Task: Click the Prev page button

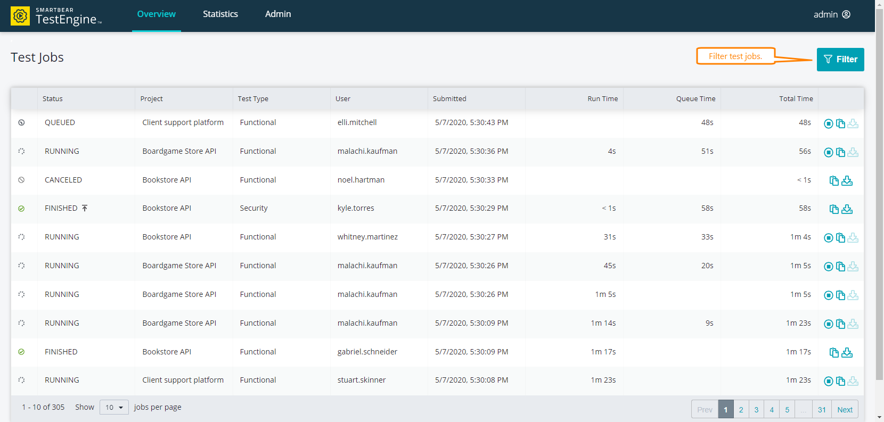Action: pyautogui.click(x=705, y=409)
